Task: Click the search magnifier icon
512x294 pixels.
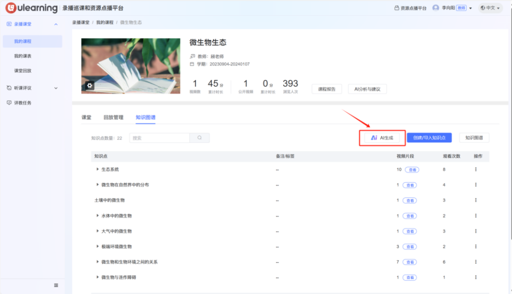Action: [200, 138]
